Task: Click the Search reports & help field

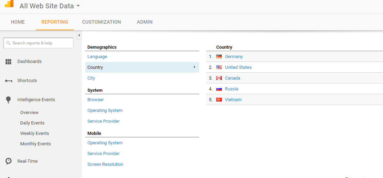Action: point(38,43)
